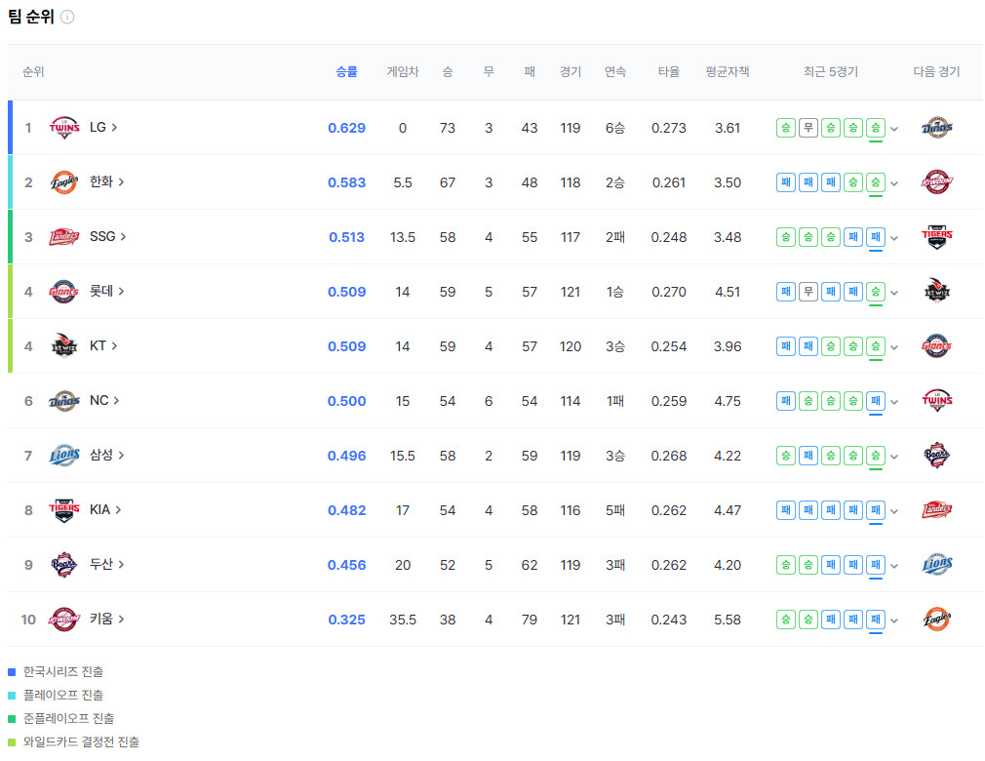Click the KIA Tigers team logo
Screen dimensions: 985x761
coord(63,510)
